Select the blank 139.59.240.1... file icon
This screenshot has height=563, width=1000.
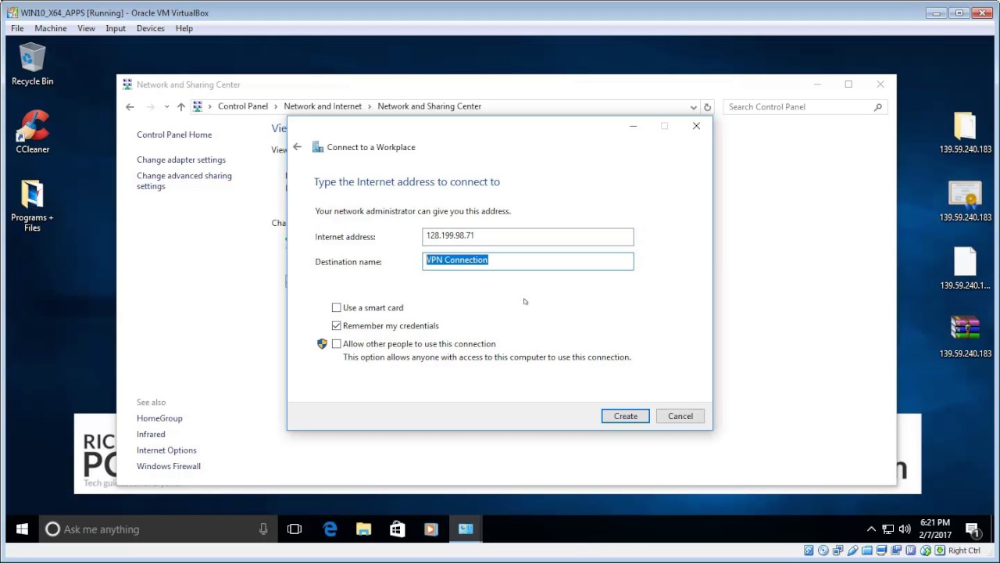[x=965, y=269]
